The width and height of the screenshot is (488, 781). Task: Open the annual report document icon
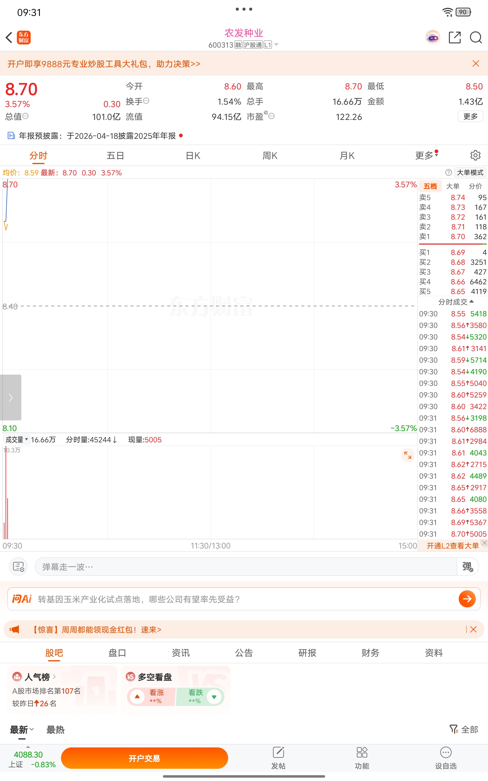pos(11,135)
